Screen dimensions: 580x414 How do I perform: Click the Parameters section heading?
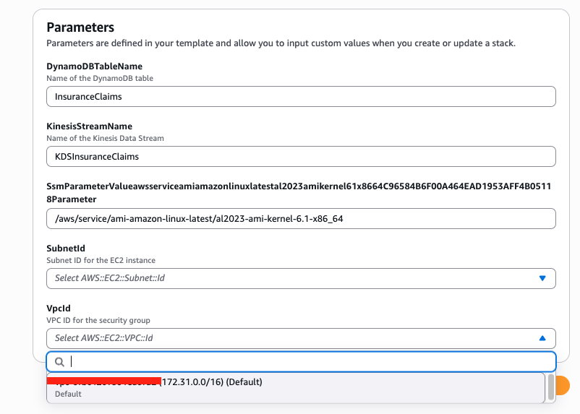point(80,27)
